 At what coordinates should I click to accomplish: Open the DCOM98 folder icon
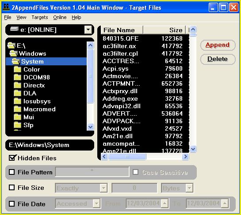click(x=17, y=77)
